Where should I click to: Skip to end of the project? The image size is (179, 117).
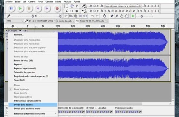47,8
